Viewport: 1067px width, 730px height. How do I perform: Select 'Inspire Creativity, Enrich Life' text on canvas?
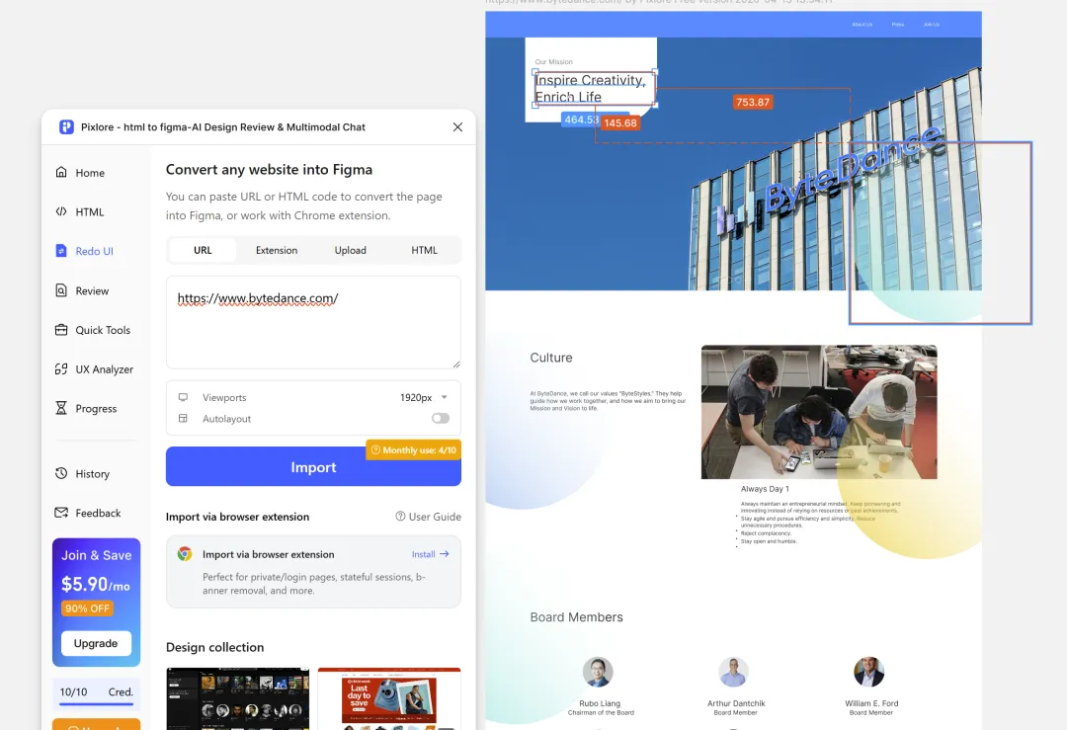(590, 89)
